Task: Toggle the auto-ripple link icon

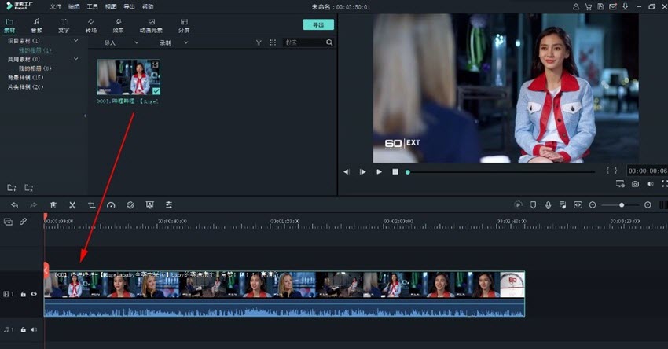Action: pos(23,222)
